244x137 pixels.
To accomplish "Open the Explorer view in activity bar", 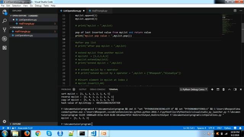I will [4, 12].
